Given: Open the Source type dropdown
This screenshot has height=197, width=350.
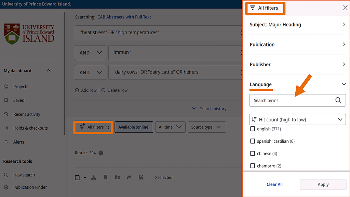Looking at the screenshot, I should point(206,127).
